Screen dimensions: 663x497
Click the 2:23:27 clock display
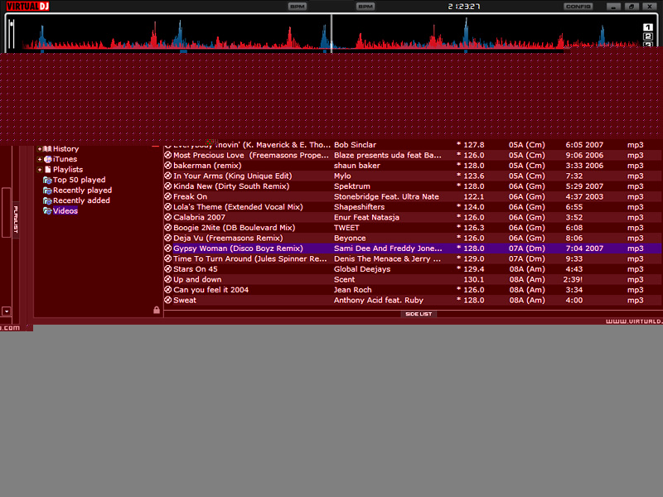pyautogui.click(x=464, y=7)
